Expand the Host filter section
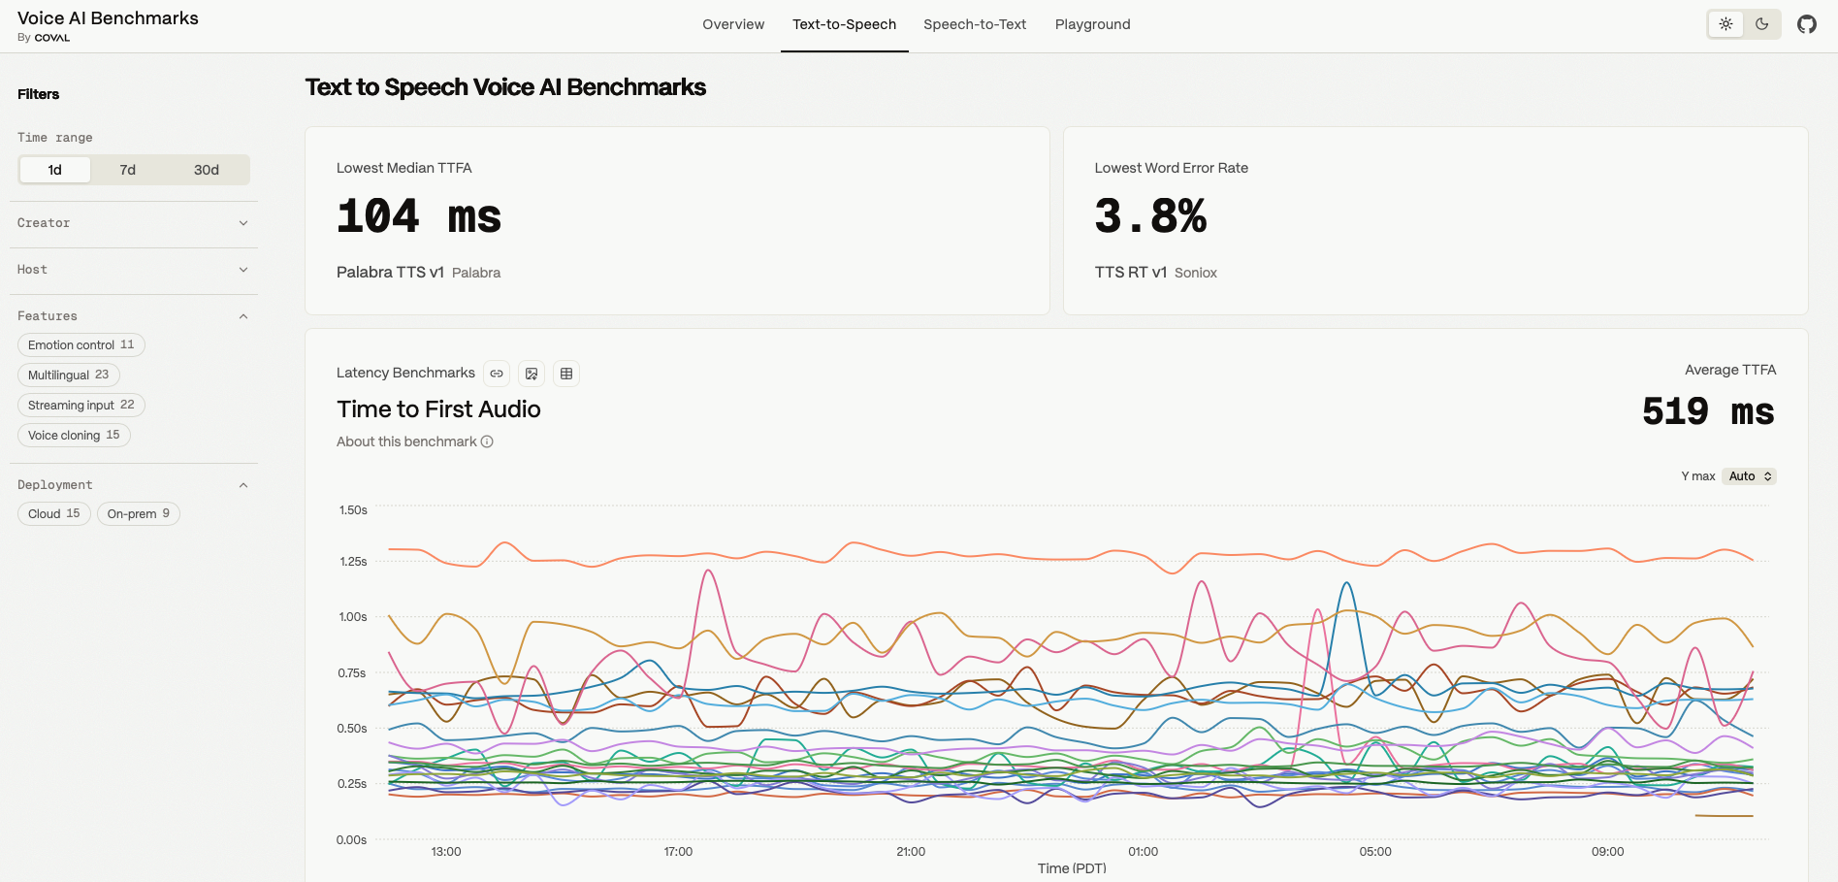Screen dimensions: 1838x882 pyautogui.click(x=134, y=270)
